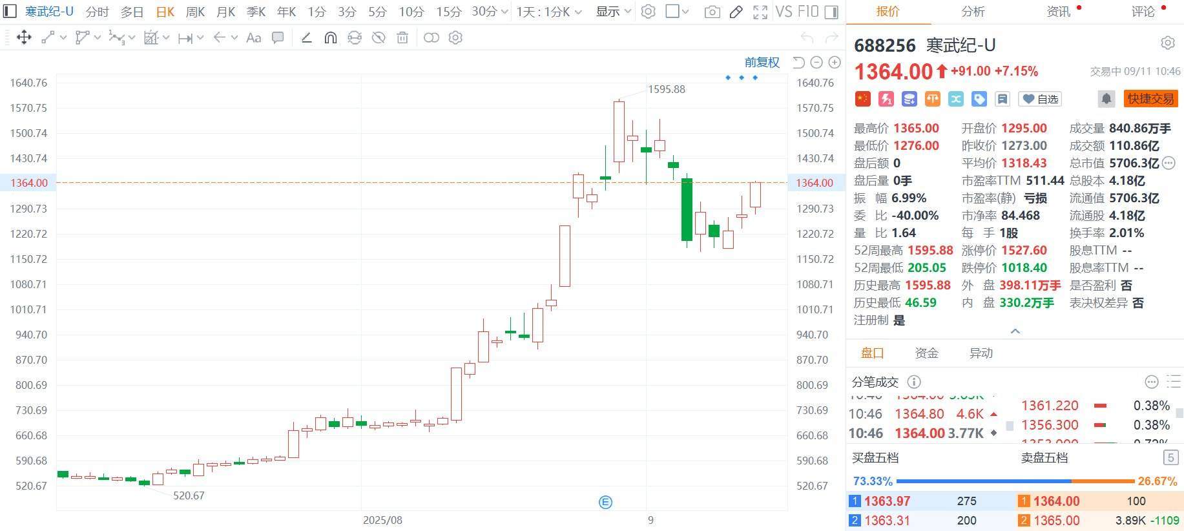Add stock to watchlist via 自选
1184x531 pixels.
coord(1040,99)
